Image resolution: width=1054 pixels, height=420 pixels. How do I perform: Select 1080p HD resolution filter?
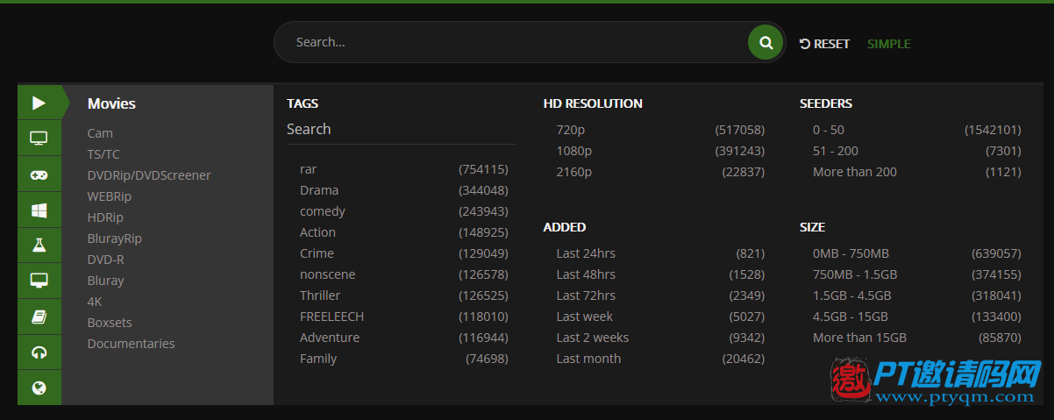660,151
